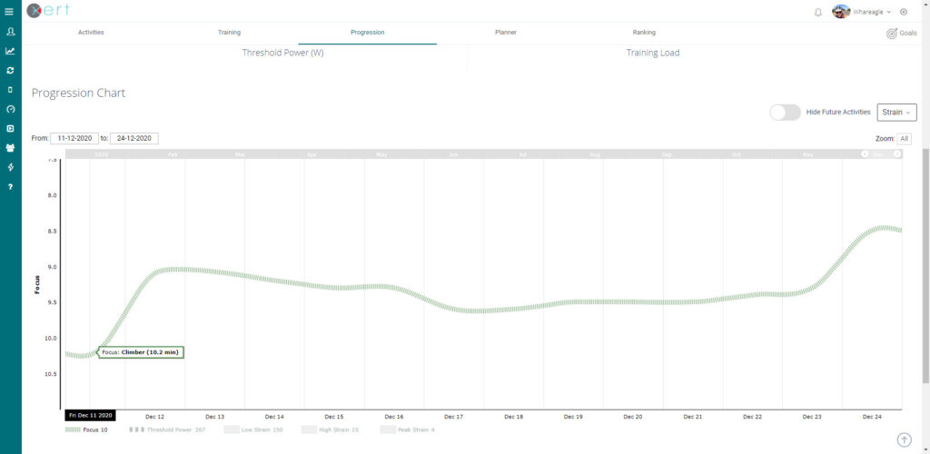
Task: Switch to the Training tab
Action: [229, 32]
